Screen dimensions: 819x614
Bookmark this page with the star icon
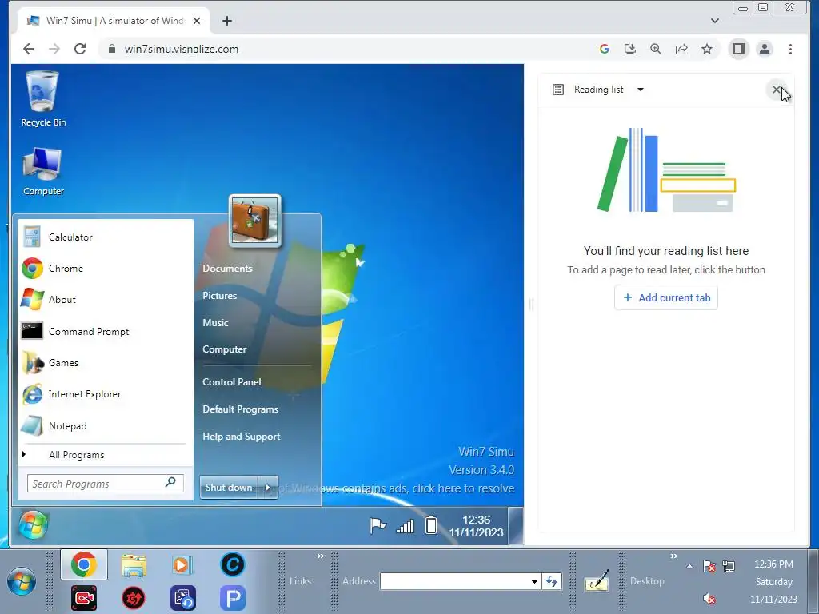tap(707, 49)
